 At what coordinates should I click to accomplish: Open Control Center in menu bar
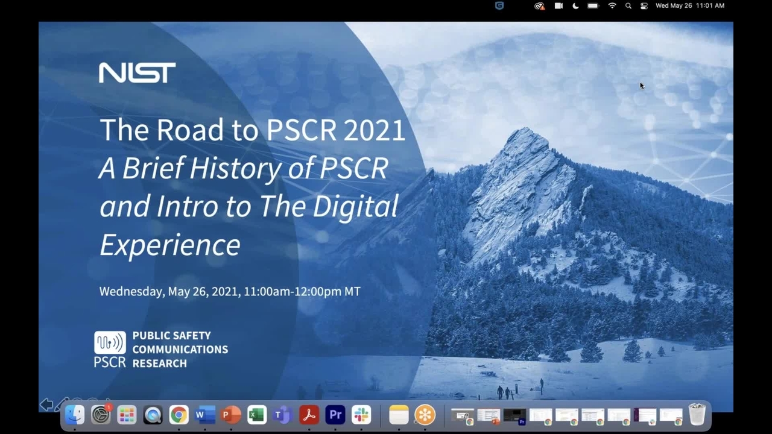point(644,5)
